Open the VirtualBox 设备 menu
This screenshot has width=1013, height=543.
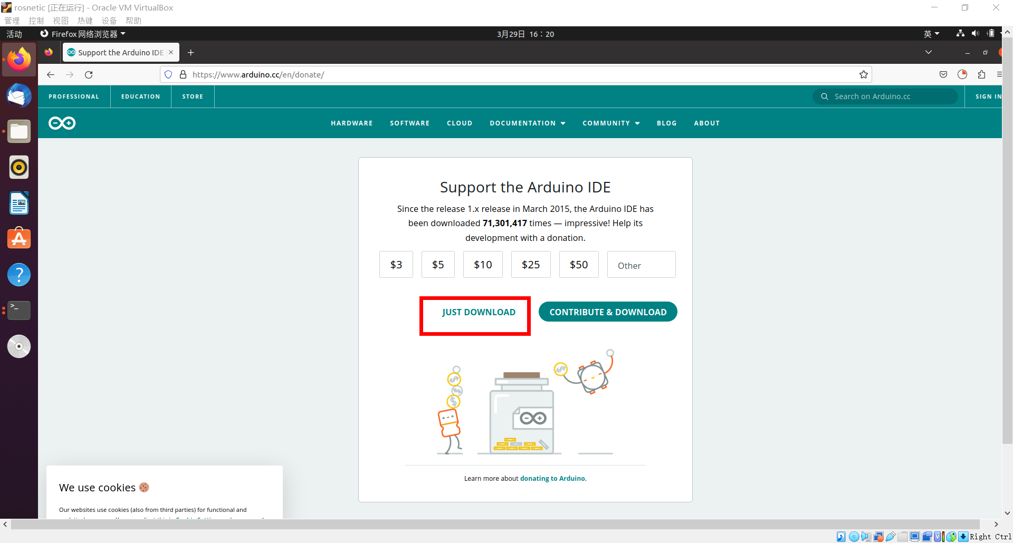pyautogui.click(x=109, y=21)
